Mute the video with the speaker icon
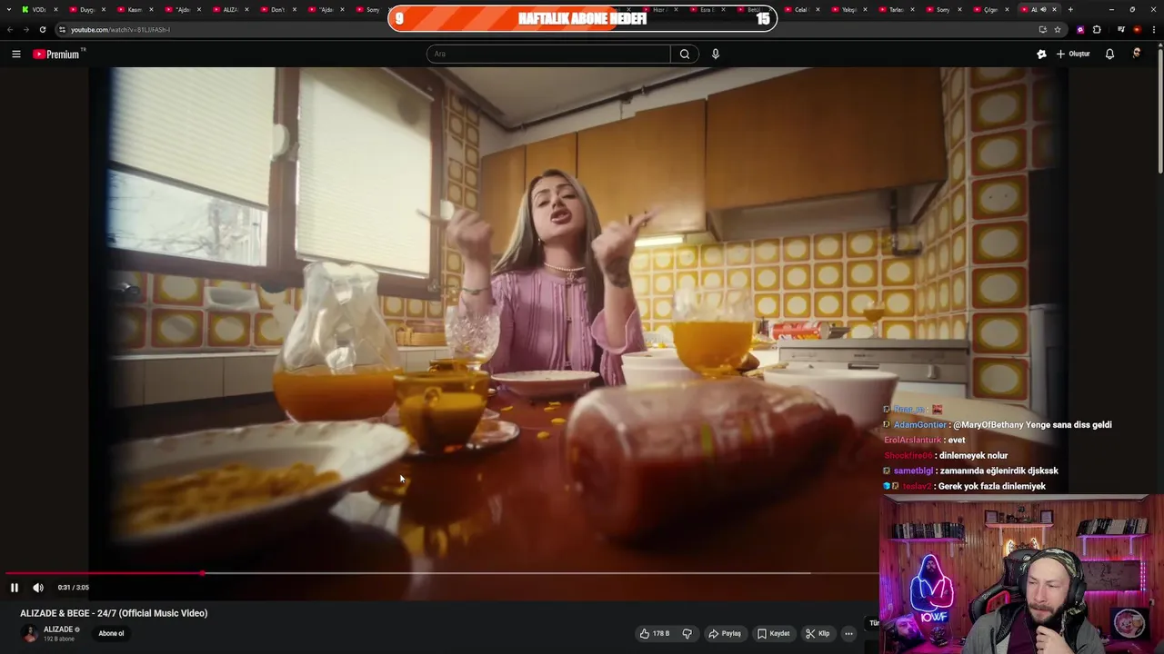 coord(38,588)
